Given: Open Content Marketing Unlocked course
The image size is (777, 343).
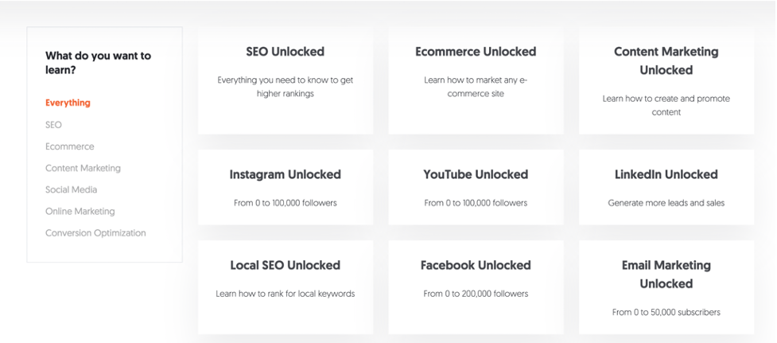Looking at the screenshot, I should coord(666,60).
